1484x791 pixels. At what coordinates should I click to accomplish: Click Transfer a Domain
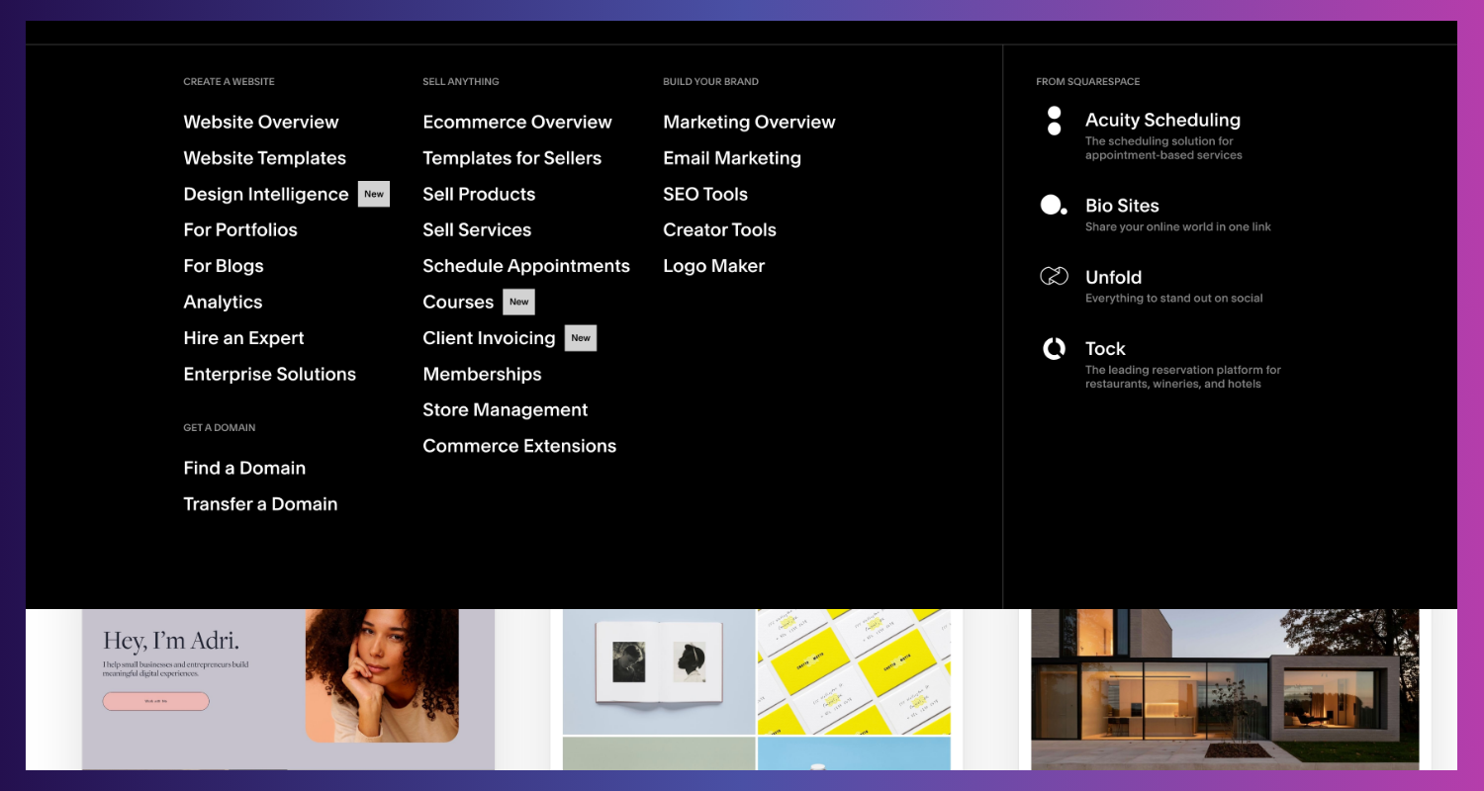click(x=260, y=504)
